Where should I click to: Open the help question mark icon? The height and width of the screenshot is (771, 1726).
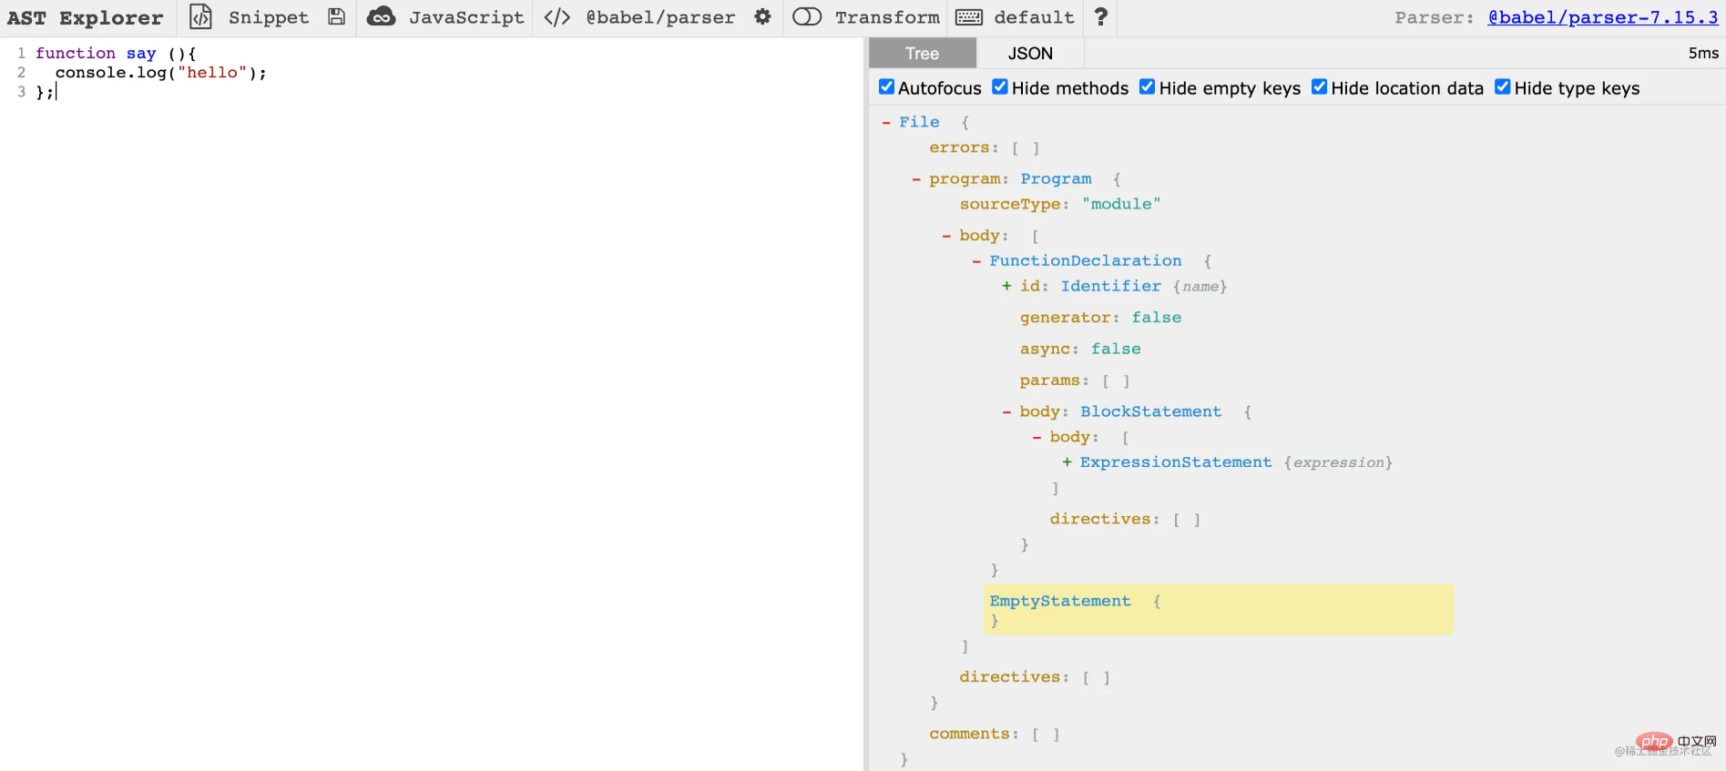(1100, 17)
